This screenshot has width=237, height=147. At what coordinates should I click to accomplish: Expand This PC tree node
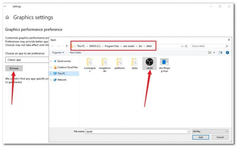tap(51, 73)
